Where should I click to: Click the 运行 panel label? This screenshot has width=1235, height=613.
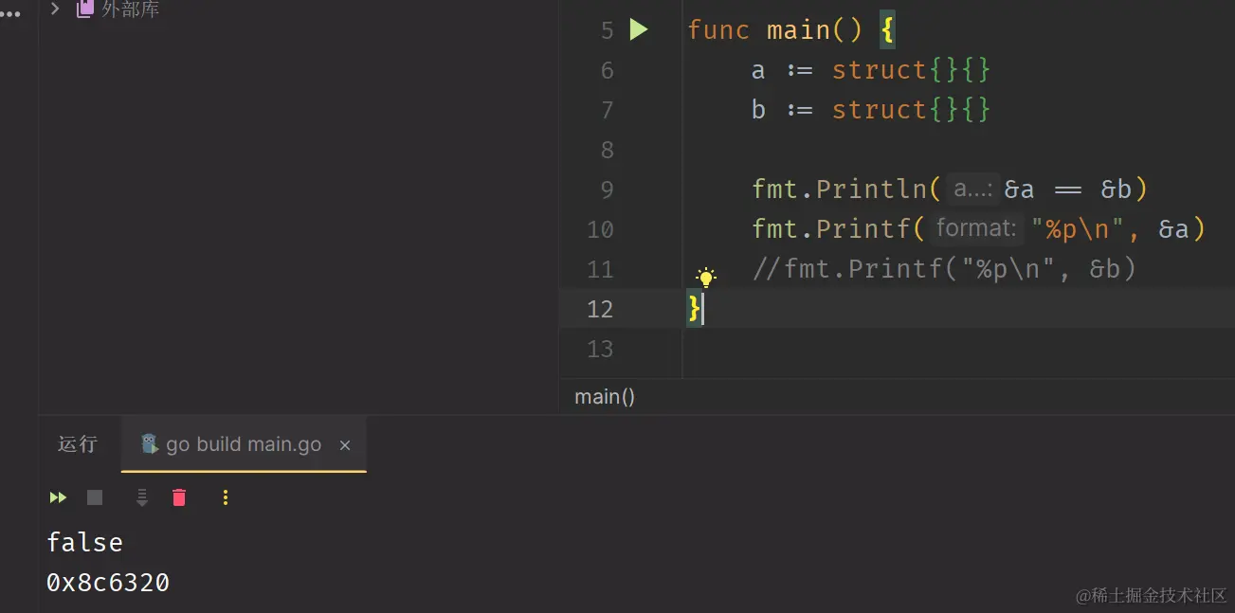pos(78,444)
